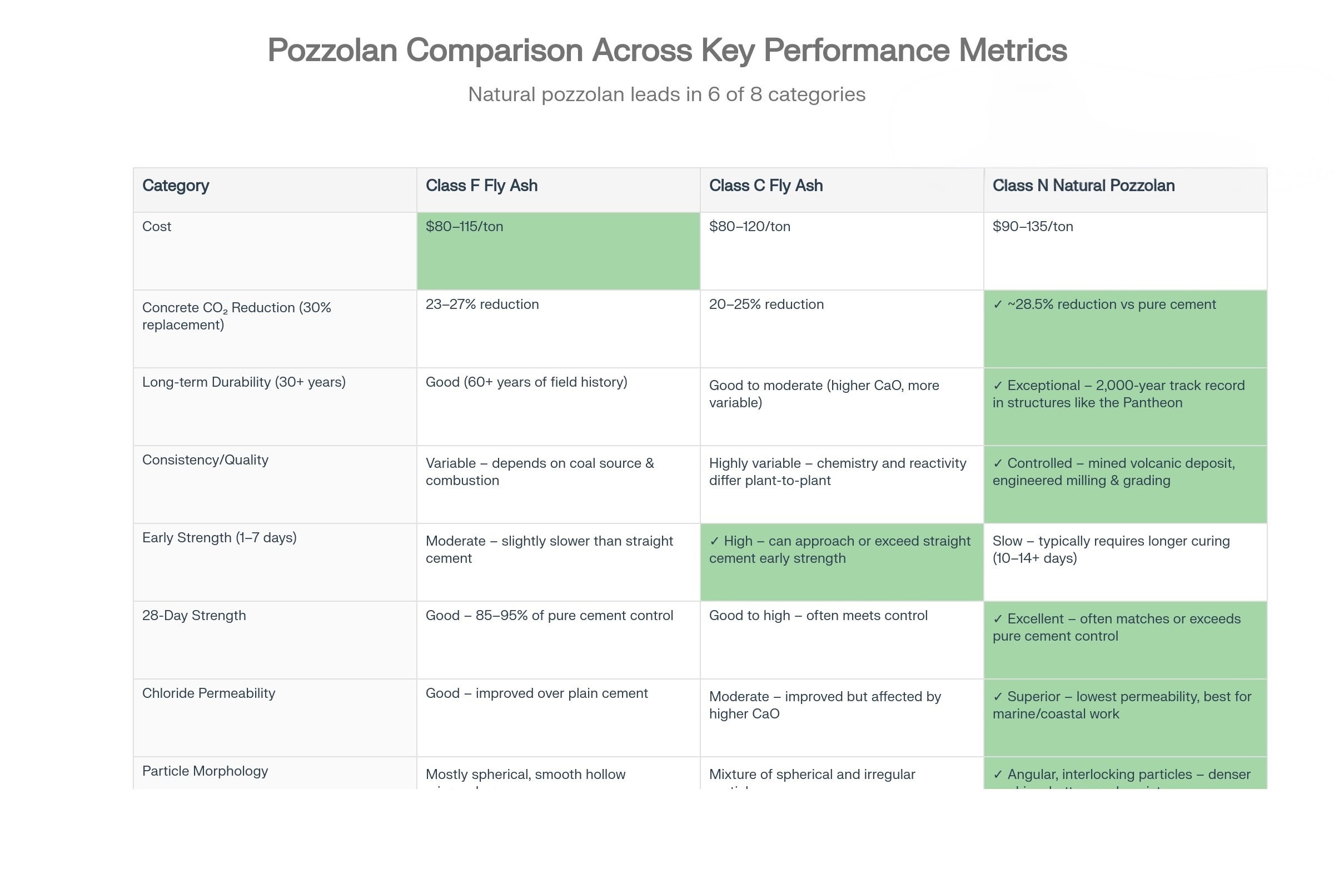Select the Category column header

[176, 186]
